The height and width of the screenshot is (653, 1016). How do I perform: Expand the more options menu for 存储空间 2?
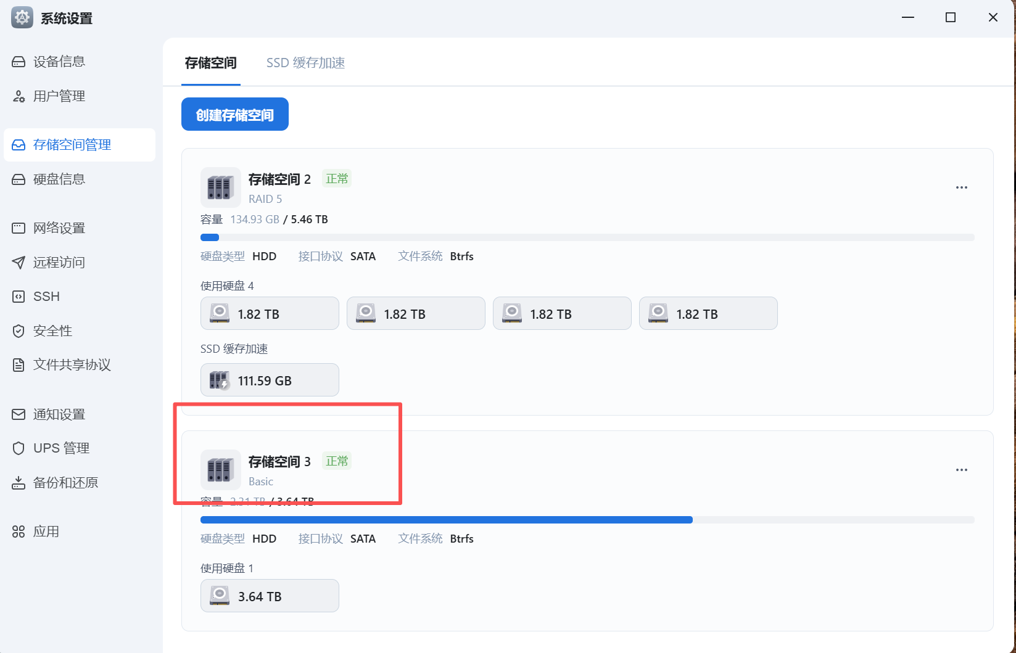tap(961, 187)
